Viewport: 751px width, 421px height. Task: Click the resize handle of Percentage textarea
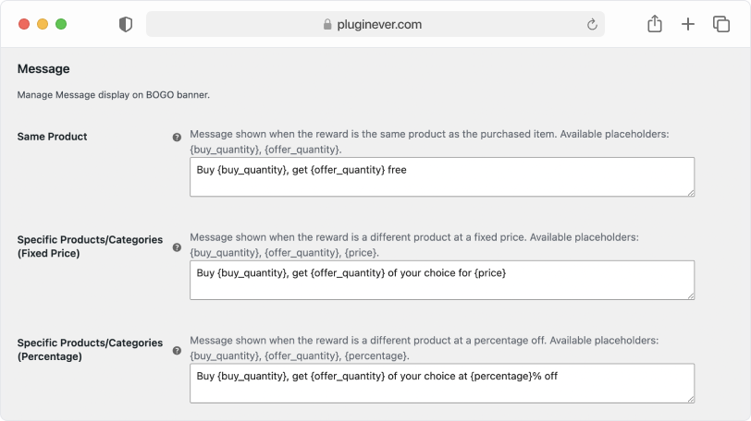(x=691, y=399)
